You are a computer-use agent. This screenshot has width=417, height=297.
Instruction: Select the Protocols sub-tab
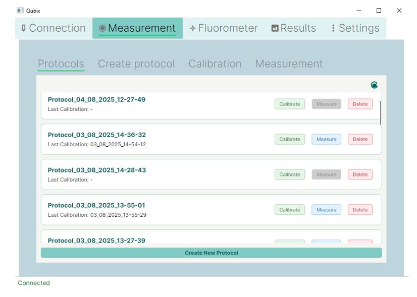pos(61,64)
